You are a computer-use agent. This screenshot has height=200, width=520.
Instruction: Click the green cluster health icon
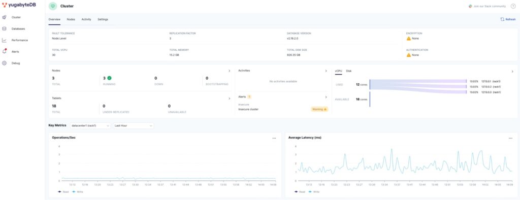[53, 6]
